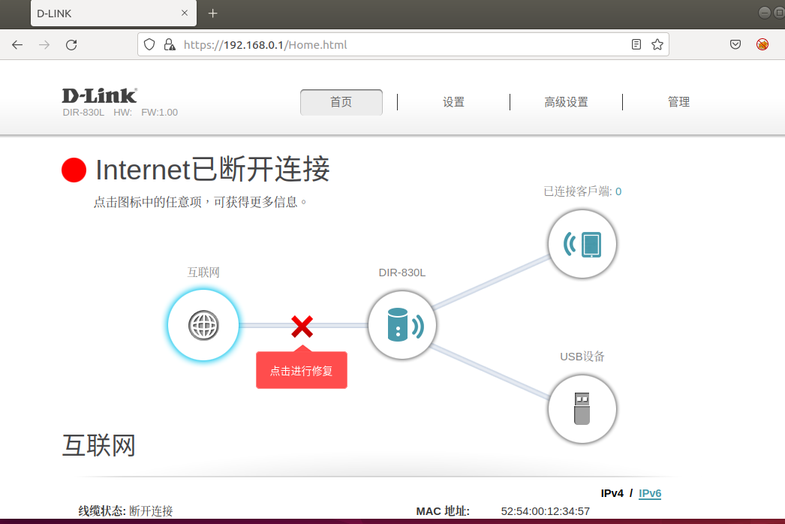Click the D-Link logo
The width and height of the screenshot is (785, 524).
click(99, 95)
